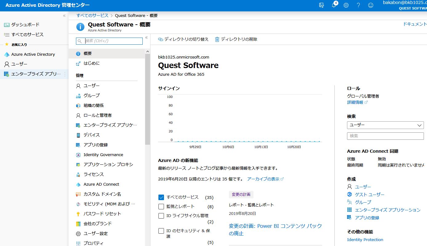Click the Groups icon (グループ) in the management menu

pyautogui.click(x=78, y=96)
